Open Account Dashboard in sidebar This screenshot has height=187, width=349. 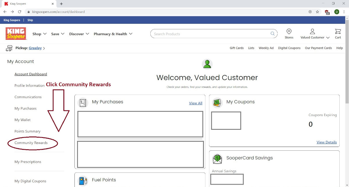pyautogui.click(x=31, y=74)
